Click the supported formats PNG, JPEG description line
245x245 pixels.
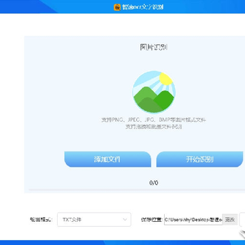[x=154, y=120]
